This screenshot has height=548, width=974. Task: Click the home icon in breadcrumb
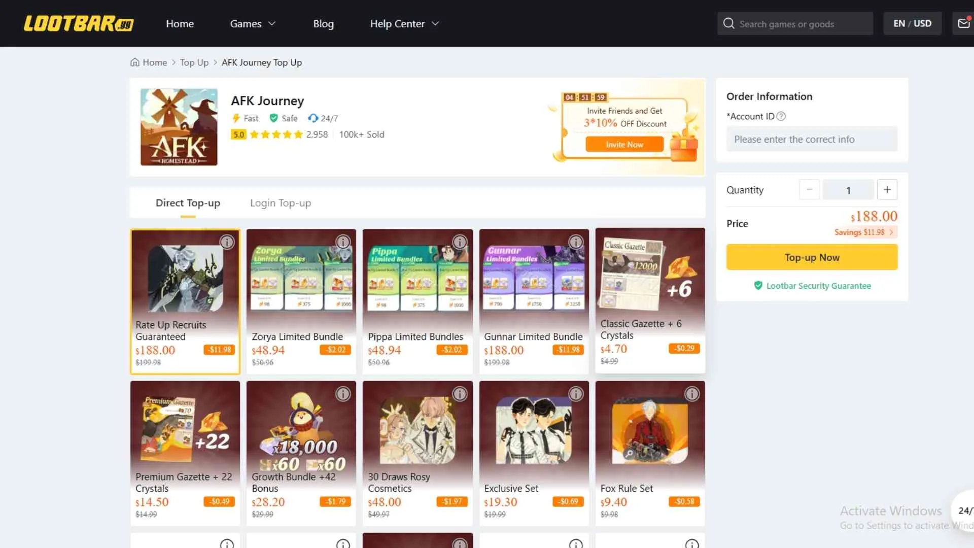[135, 62]
